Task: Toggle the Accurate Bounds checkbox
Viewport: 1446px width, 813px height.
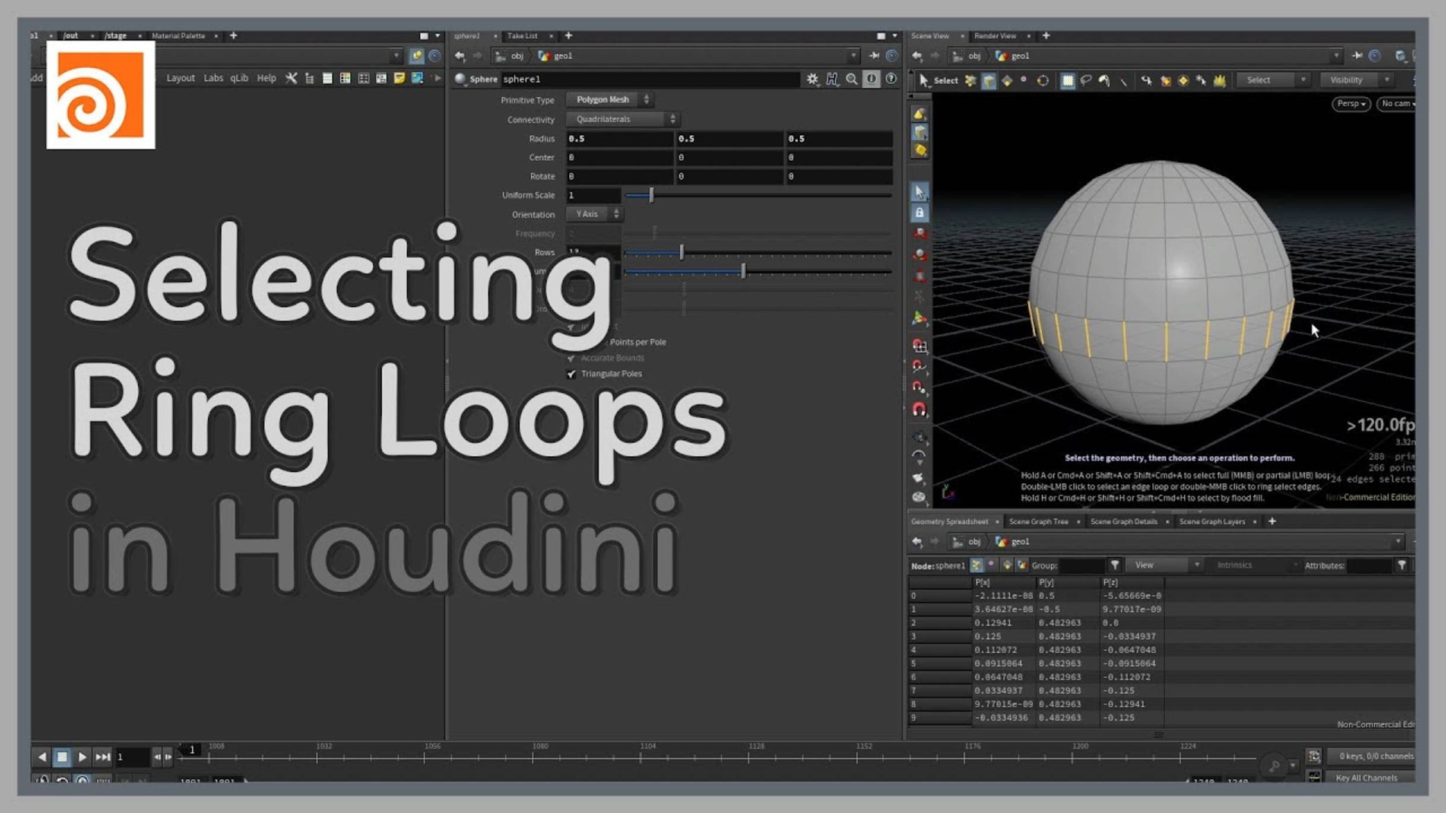Action: pyautogui.click(x=570, y=358)
